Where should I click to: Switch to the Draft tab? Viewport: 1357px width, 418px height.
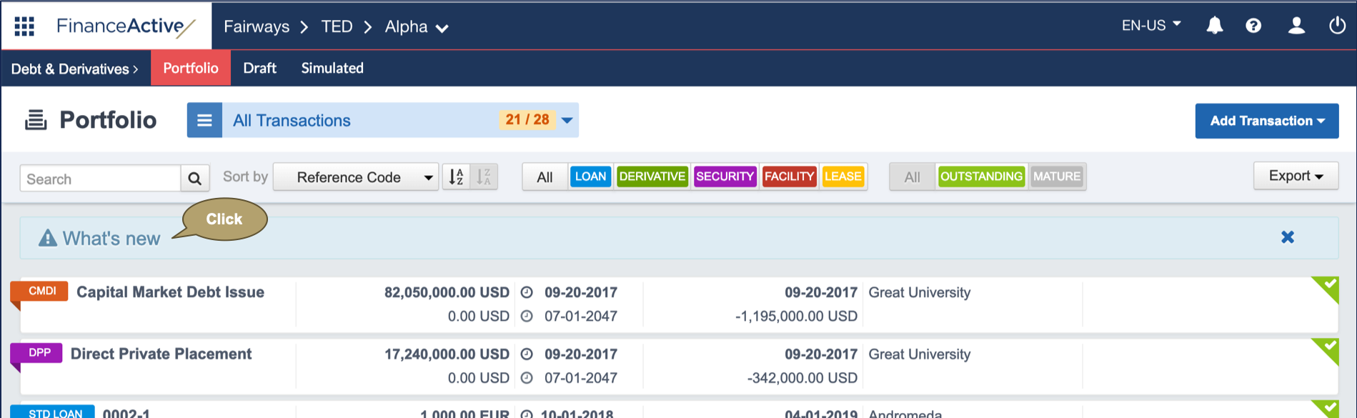click(x=259, y=68)
